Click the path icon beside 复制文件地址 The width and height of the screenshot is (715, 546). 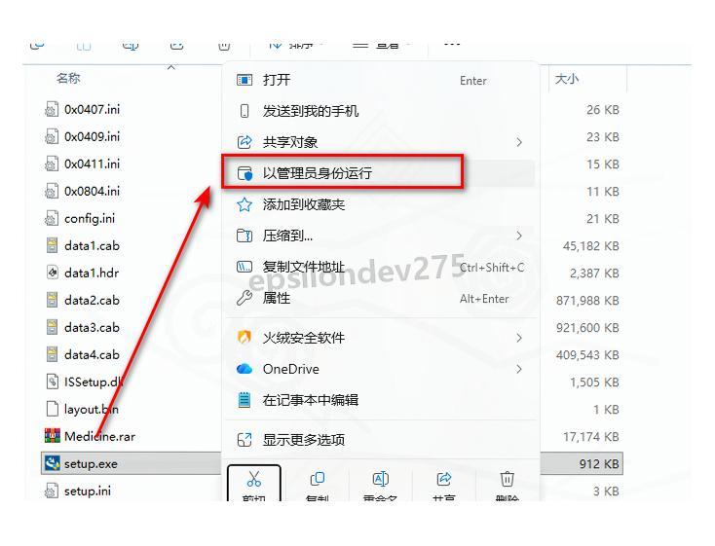coord(245,267)
